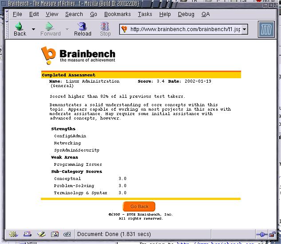Click the orange Go Back button
Viewport: 281px width, 244px height.
[139, 207]
